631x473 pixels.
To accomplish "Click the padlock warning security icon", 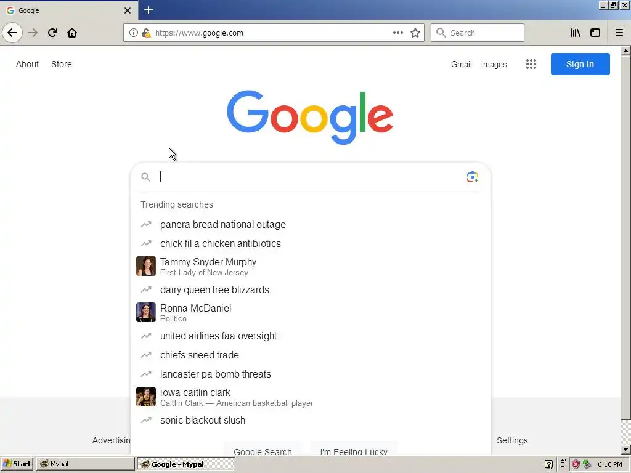I will [147, 33].
